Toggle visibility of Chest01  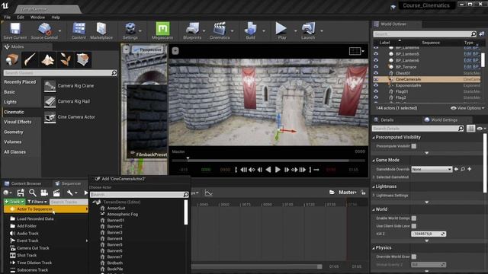pyautogui.click(x=376, y=73)
